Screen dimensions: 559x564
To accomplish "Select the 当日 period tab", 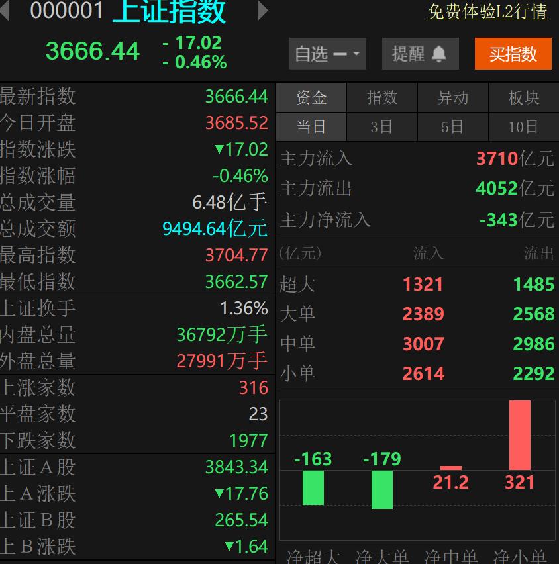I will [x=311, y=127].
